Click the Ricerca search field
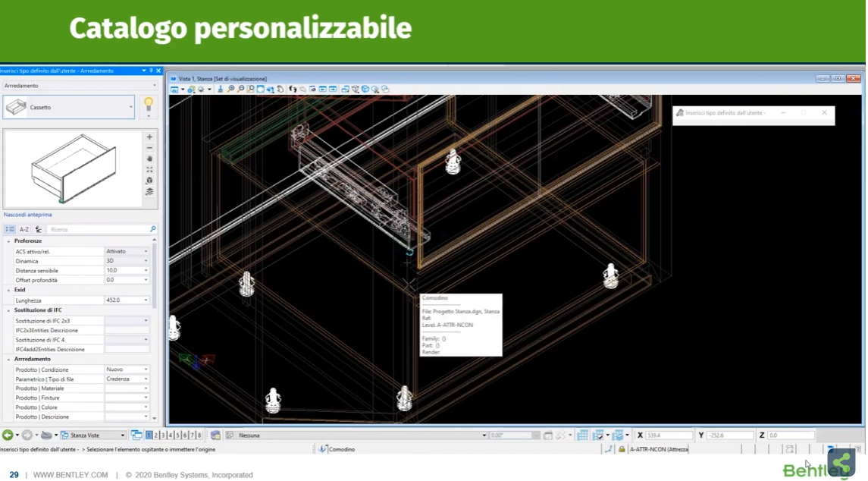This screenshot has height=481, width=868. [x=99, y=229]
